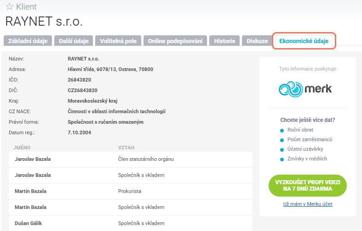The image size is (362, 231).
Task: Click the Klient label beside the star
Action: [x=26, y=7]
